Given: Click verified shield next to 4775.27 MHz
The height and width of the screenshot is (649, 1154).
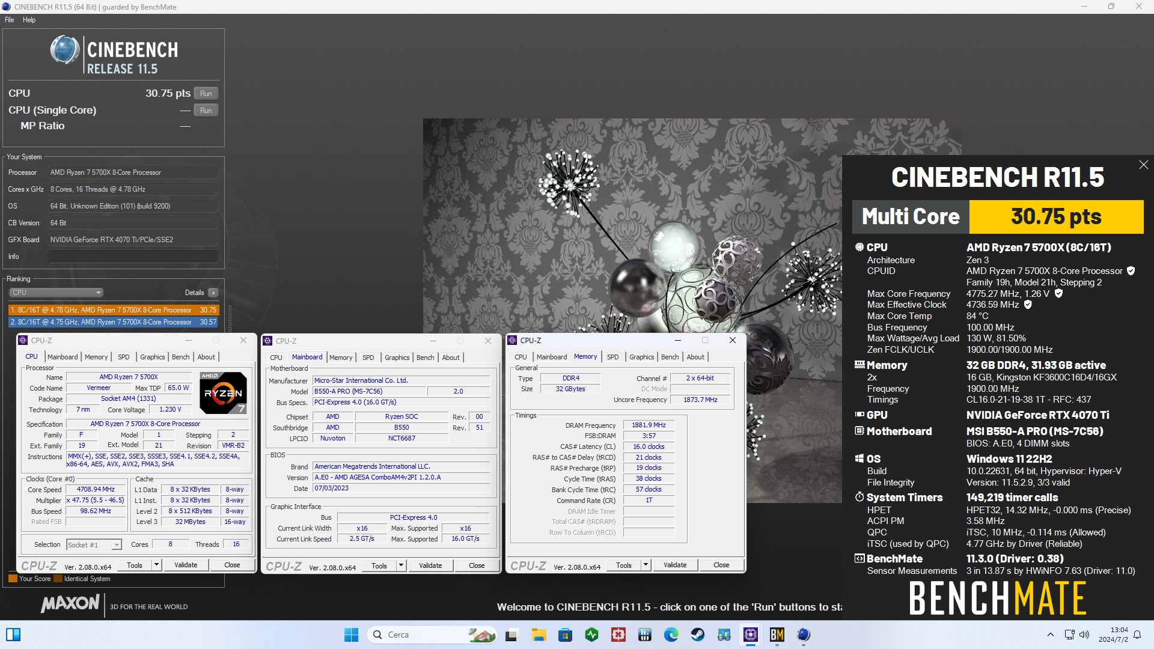Looking at the screenshot, I should click(1058, 294).
